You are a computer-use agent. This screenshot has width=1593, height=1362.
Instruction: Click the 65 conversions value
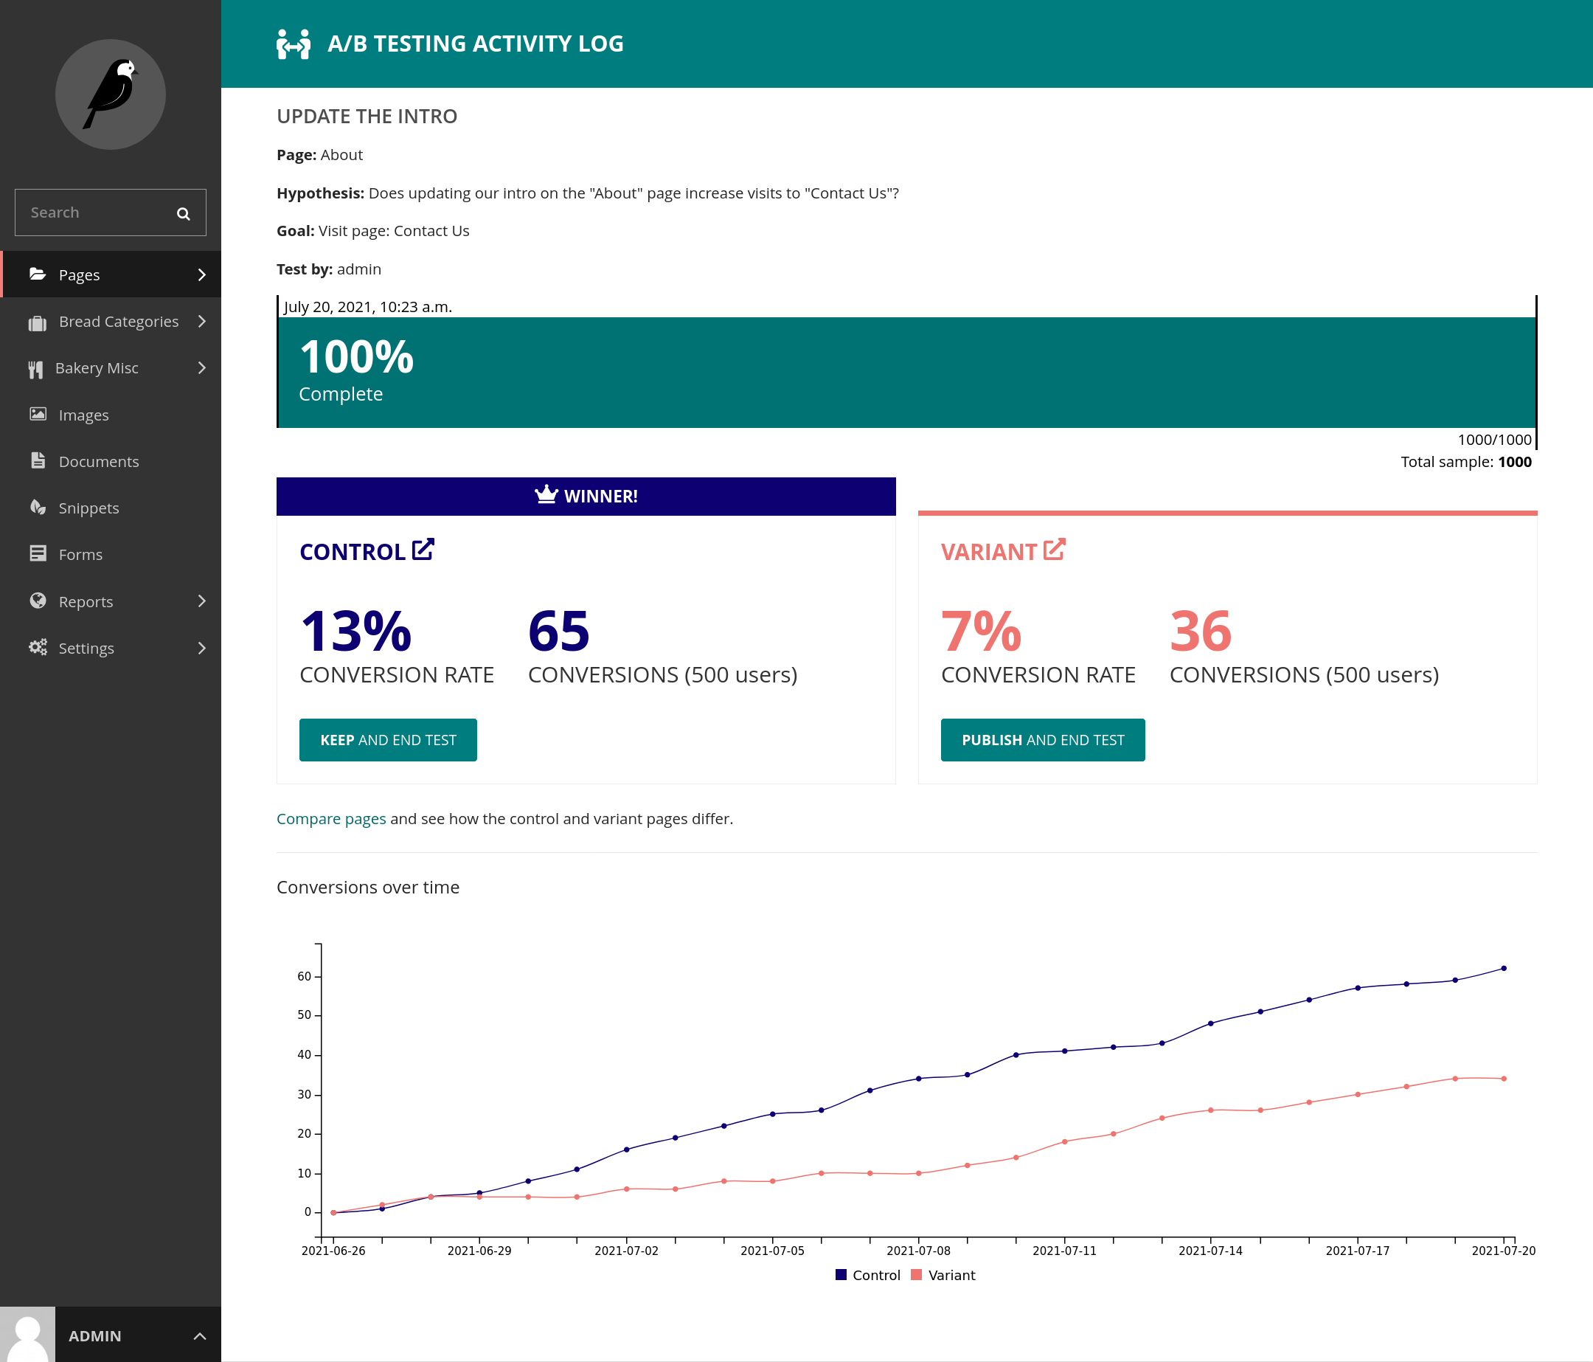coord(559,632)
